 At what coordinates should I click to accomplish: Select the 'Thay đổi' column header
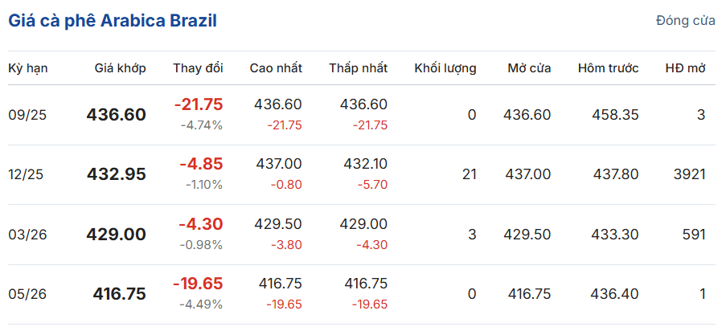[198, 68]
